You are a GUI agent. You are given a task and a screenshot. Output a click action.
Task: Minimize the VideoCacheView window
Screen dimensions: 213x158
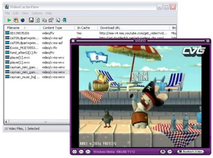click(160, 7)
